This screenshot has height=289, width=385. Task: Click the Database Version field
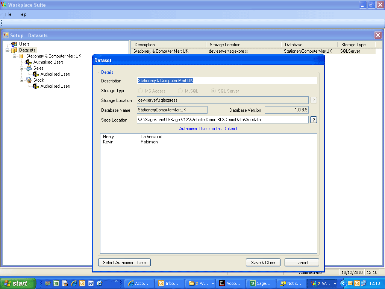point(286,110)
